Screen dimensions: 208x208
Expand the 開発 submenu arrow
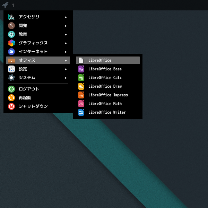pyautogui.click(x=66, y=26)
